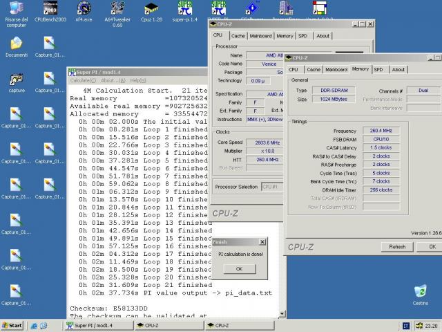Viewport: 442px width, 332px height.
Task: Click Technology value 0.09 µ
Action: coord(258,81)
